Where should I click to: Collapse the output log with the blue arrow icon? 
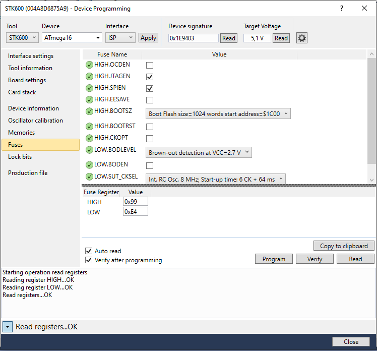[8, 327]
